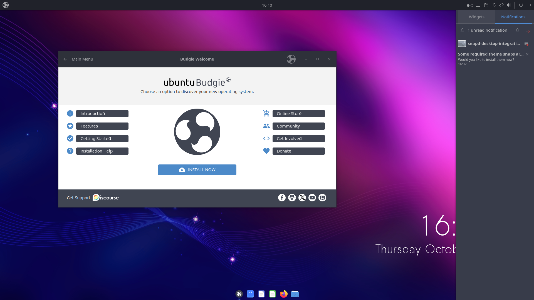Click the 16:10 clock in top panel
534x300 pixels.
point(267,5)
